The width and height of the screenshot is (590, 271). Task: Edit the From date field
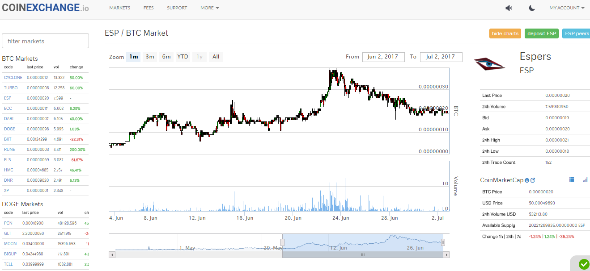tap(383, 57)
